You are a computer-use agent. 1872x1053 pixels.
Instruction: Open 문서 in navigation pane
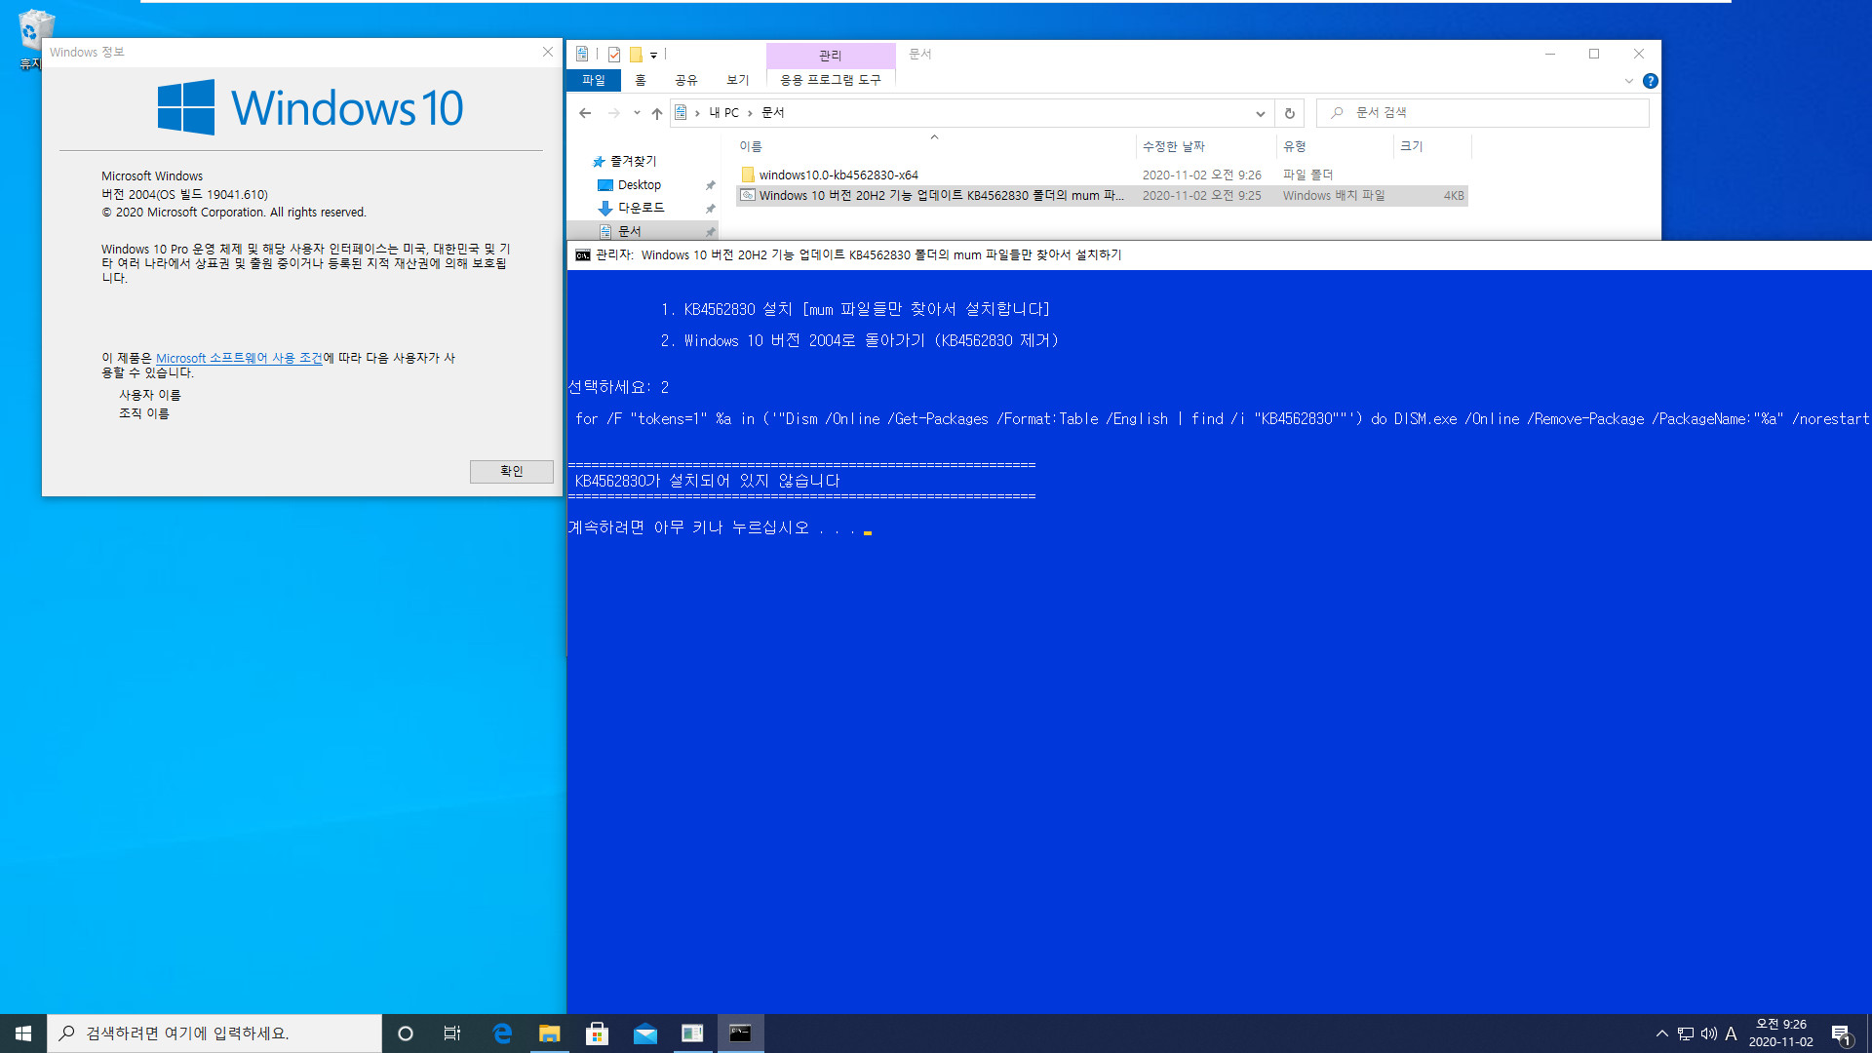click(621, 232)
